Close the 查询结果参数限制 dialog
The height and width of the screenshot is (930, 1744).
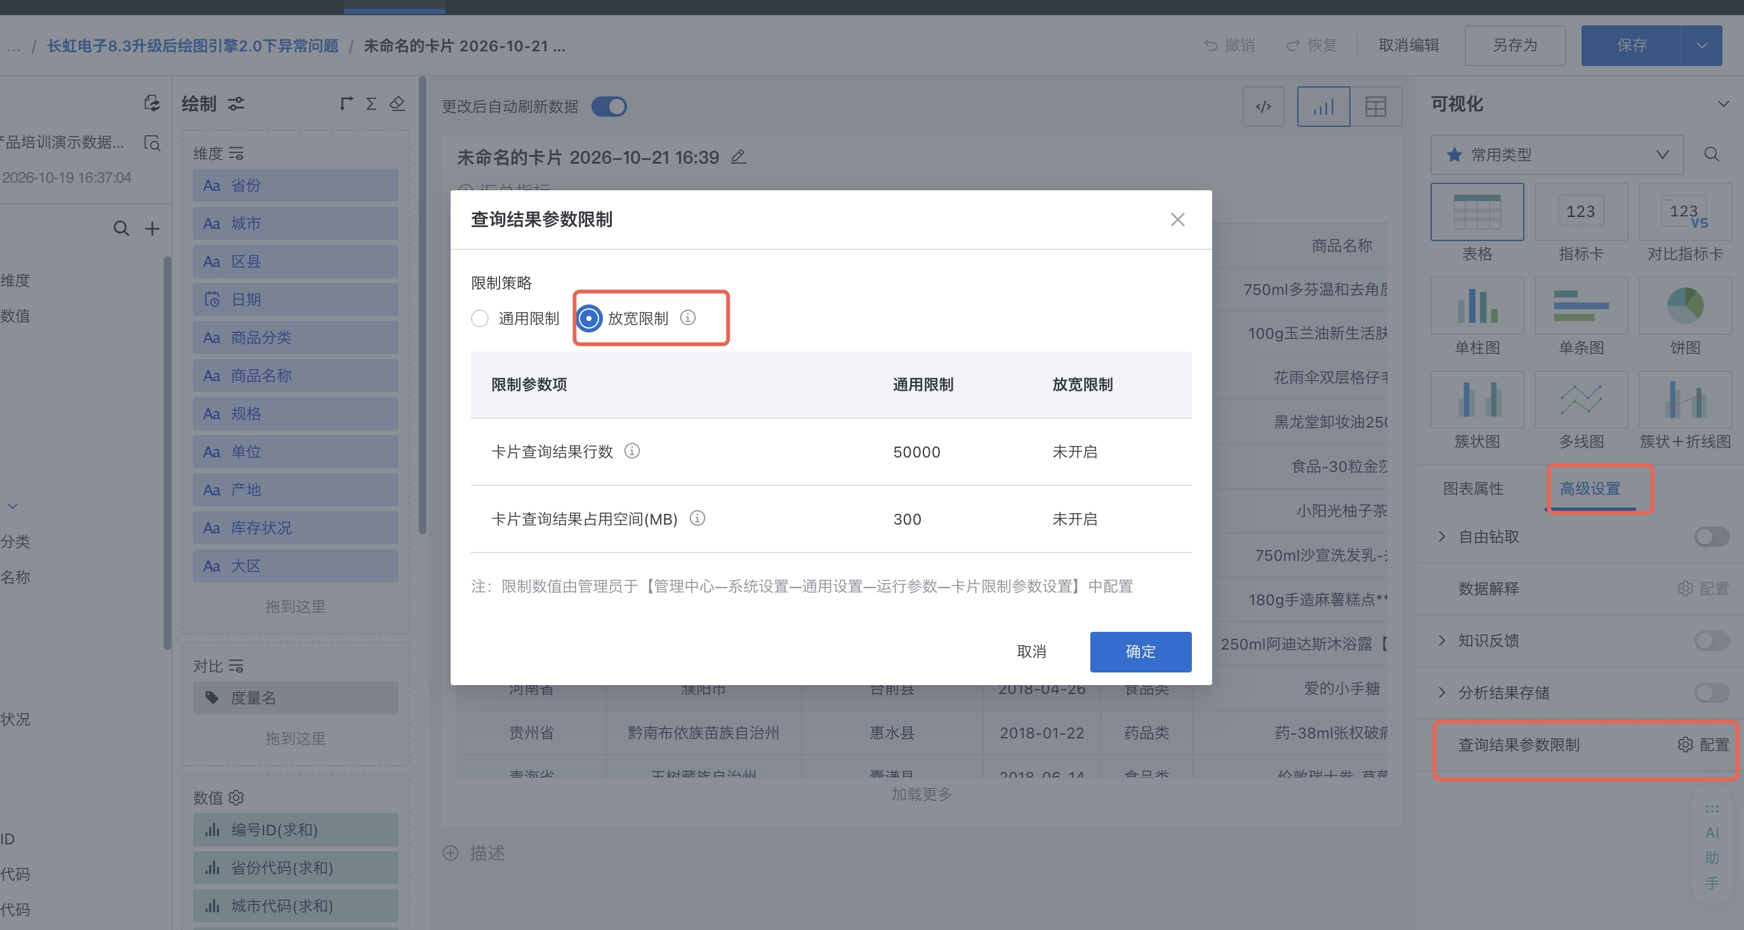tap(1177, 219)
